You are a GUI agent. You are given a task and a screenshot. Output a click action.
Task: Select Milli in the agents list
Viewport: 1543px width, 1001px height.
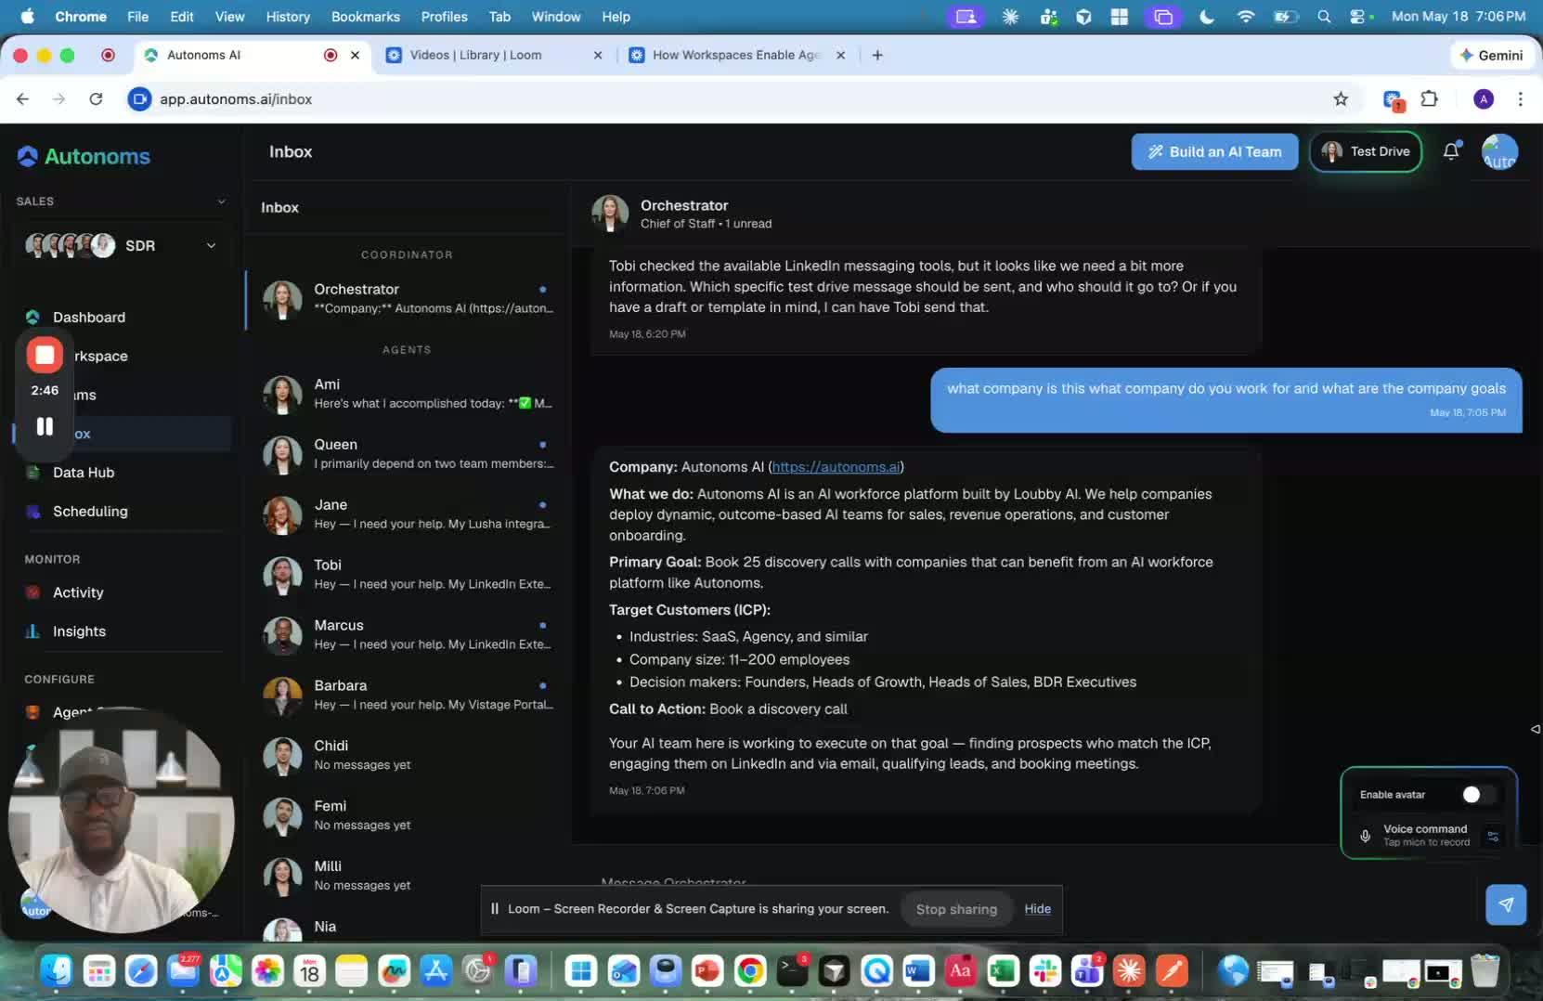pyautogui.click(x=408, y=876)
